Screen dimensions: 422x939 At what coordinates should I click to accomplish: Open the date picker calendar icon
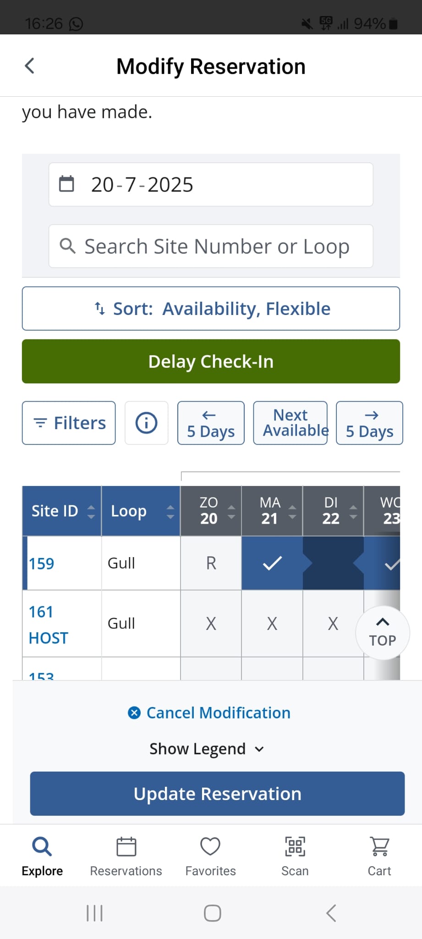point(66,184)
